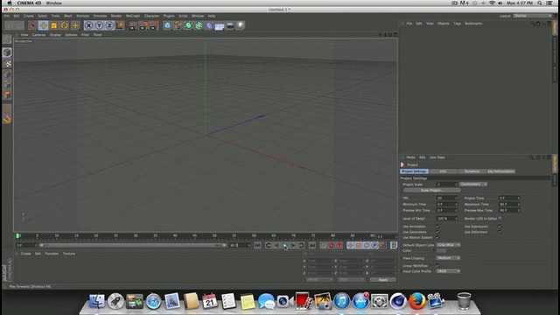The width and height of the screenshot is (560, 315).
Task: Enable Render LOD in Editor checkbox
Action: pyautogui.click(x=500, y=218)
